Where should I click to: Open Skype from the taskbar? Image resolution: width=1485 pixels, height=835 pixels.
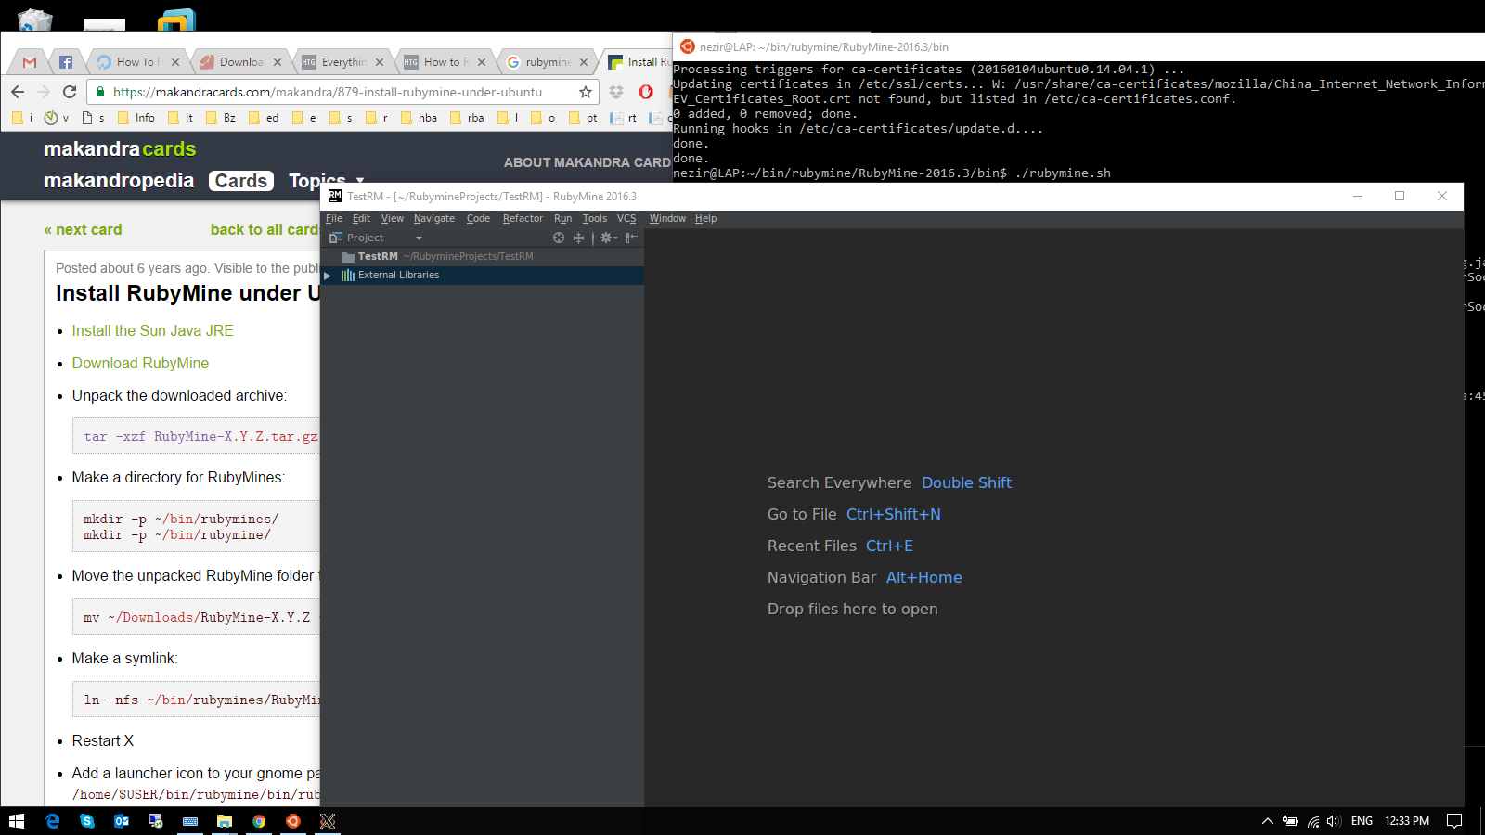(x=86, y=821)
